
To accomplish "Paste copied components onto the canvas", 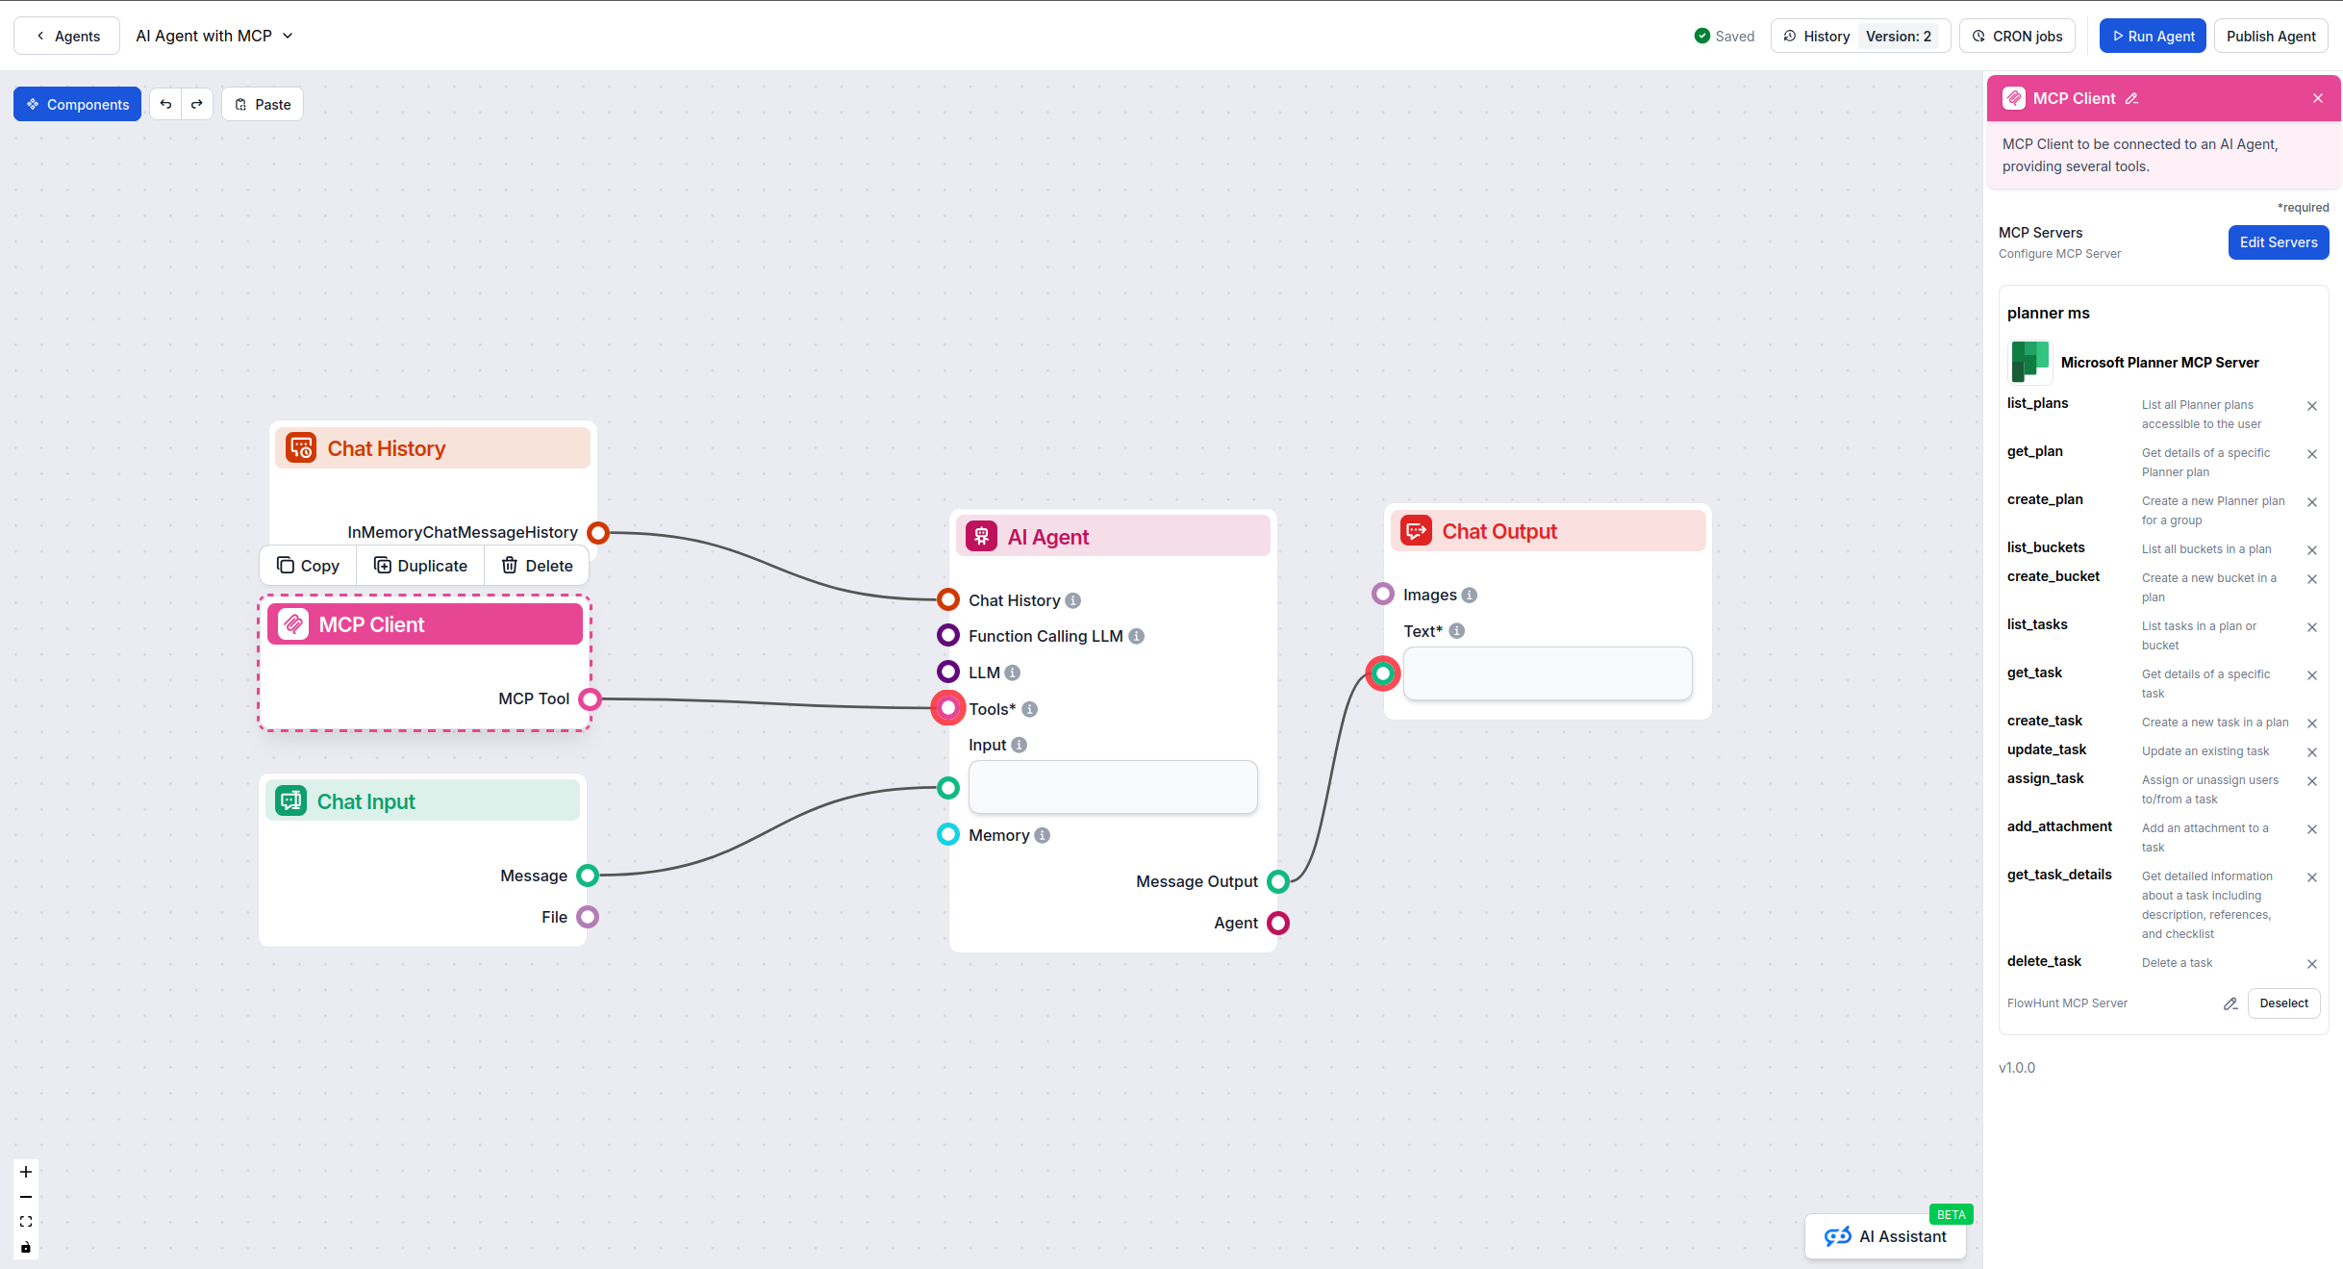I will (x=262, y=104).
